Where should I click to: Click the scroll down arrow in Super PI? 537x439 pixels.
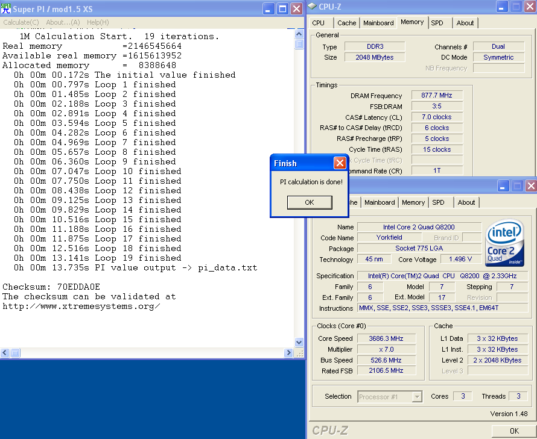(x=299, y=342)
